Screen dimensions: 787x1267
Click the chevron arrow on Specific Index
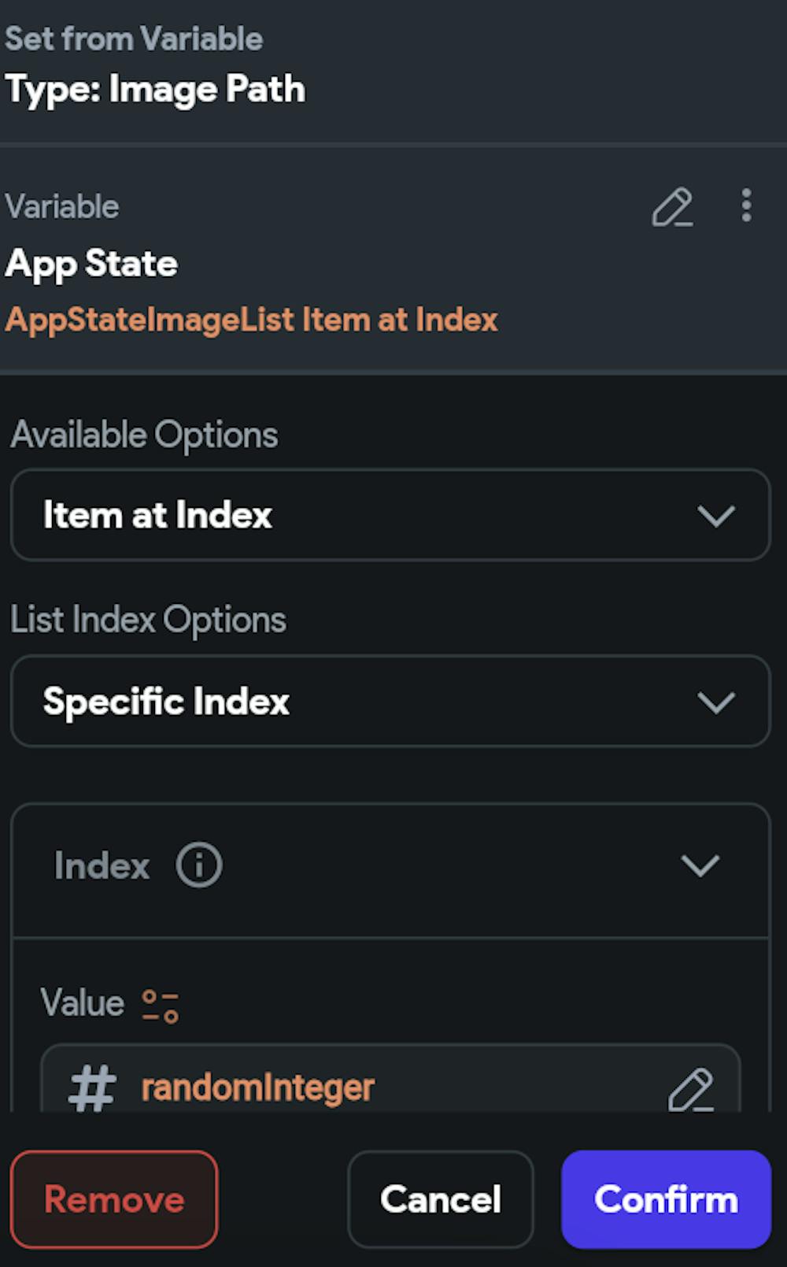point(716,702)
